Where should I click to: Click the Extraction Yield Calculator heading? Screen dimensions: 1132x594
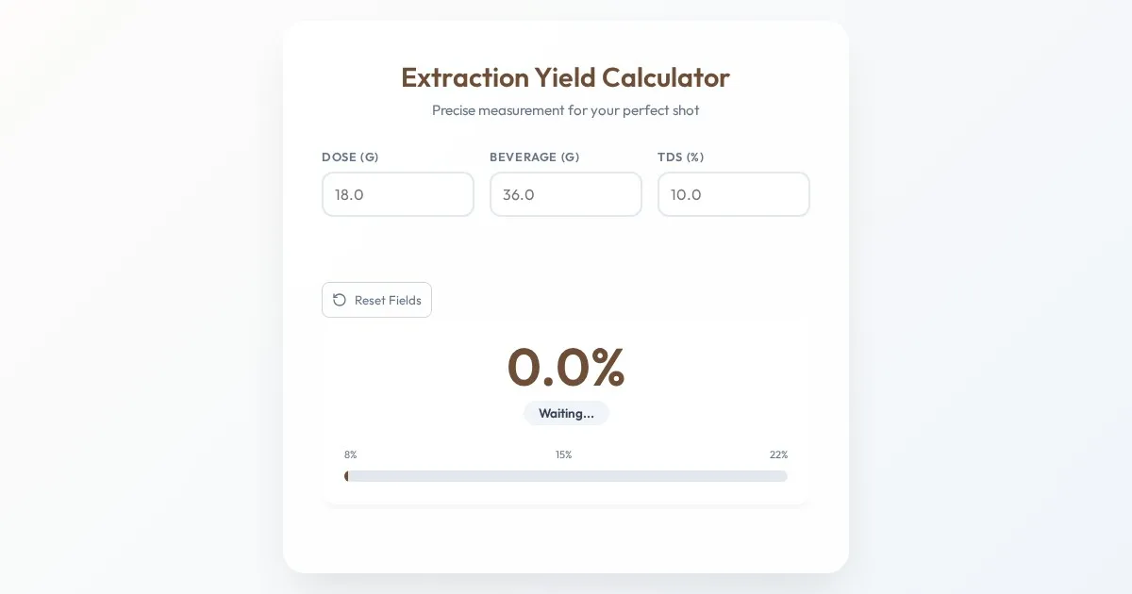pos(565,77)
